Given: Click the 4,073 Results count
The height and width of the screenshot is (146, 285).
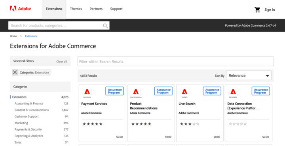Looking at the screenshot, I should (x=88, y=76).
